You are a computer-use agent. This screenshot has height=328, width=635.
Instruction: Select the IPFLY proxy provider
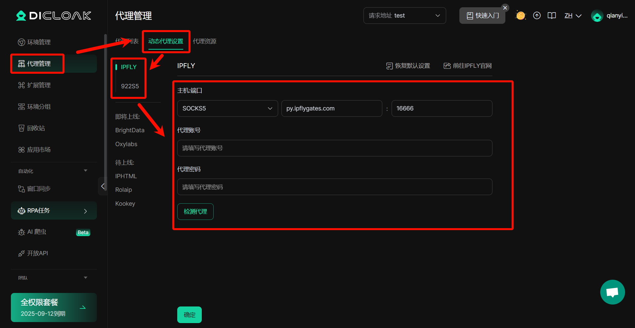(x=129, y=67)
